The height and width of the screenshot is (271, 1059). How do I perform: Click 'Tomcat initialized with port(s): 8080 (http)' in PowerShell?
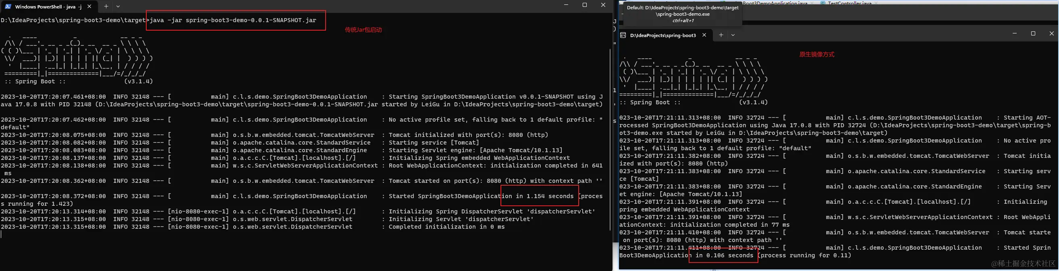click(x=468, y=134)
